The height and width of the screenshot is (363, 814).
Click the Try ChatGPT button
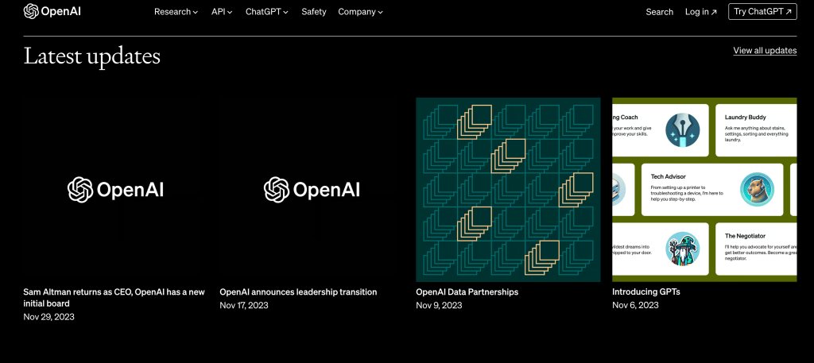click(x=762, y=11)
